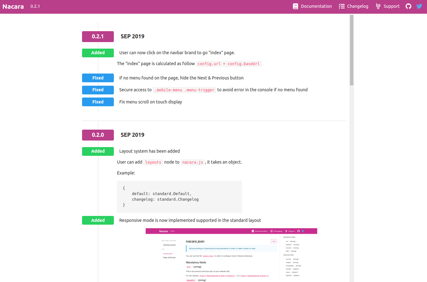Viewport: 427px width, 282px height.
Task: Click the Documentation book icon
Action: pyautogui.click(x=295, y=6)
